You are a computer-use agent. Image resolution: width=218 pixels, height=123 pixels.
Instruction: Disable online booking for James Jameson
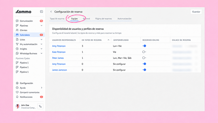[144, 70]
